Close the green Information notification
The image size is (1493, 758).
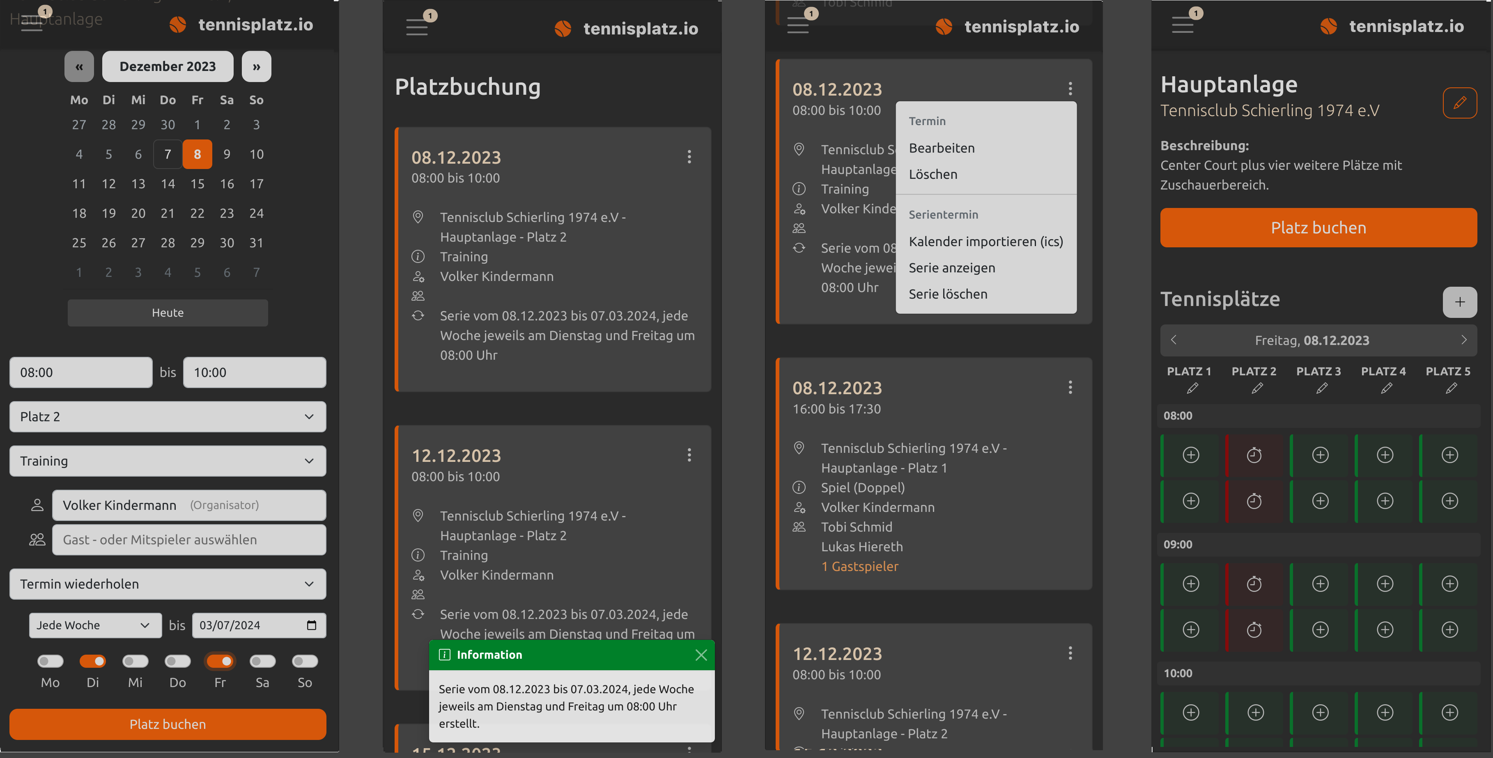pyautogui.click(x=701, y=655)
